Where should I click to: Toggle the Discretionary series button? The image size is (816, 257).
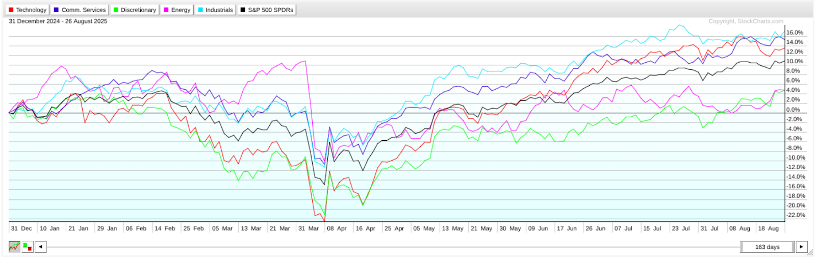point(135,10)
